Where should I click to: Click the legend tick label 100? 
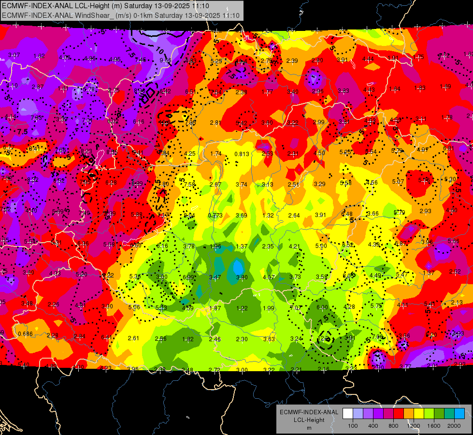[x=353, y=426]
